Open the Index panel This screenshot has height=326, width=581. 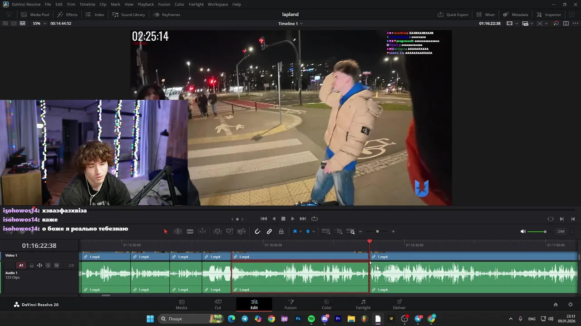tap(95, 14)
